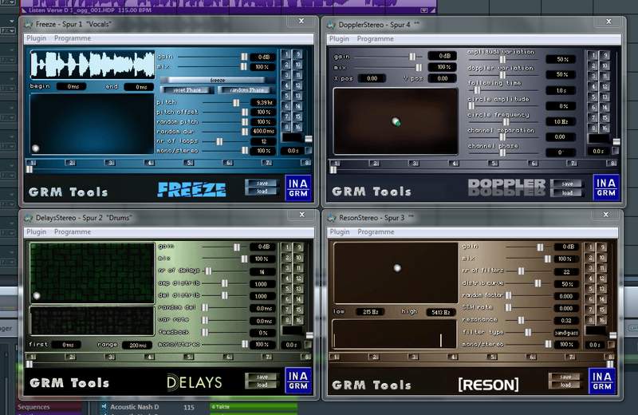The height and width of the screenshot is (415, 638).
Task: Click save button in Doppler plugin
Action: coord(567,184)
